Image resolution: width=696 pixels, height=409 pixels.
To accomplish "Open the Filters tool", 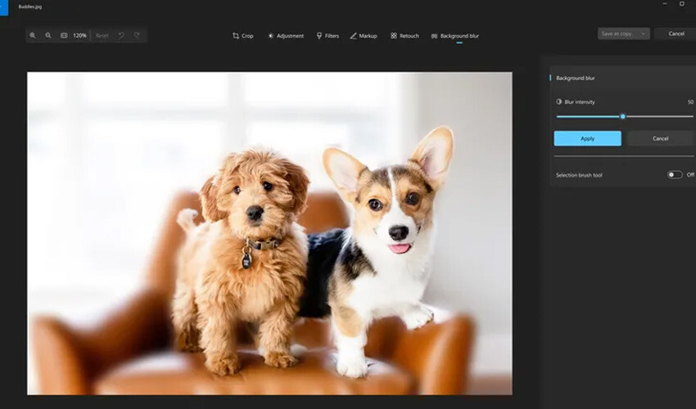I will coord(328,36).
